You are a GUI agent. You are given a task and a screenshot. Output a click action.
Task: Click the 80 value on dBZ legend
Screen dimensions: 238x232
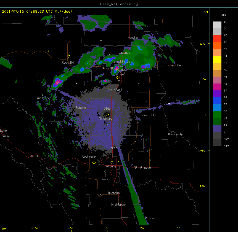[225, 22]
